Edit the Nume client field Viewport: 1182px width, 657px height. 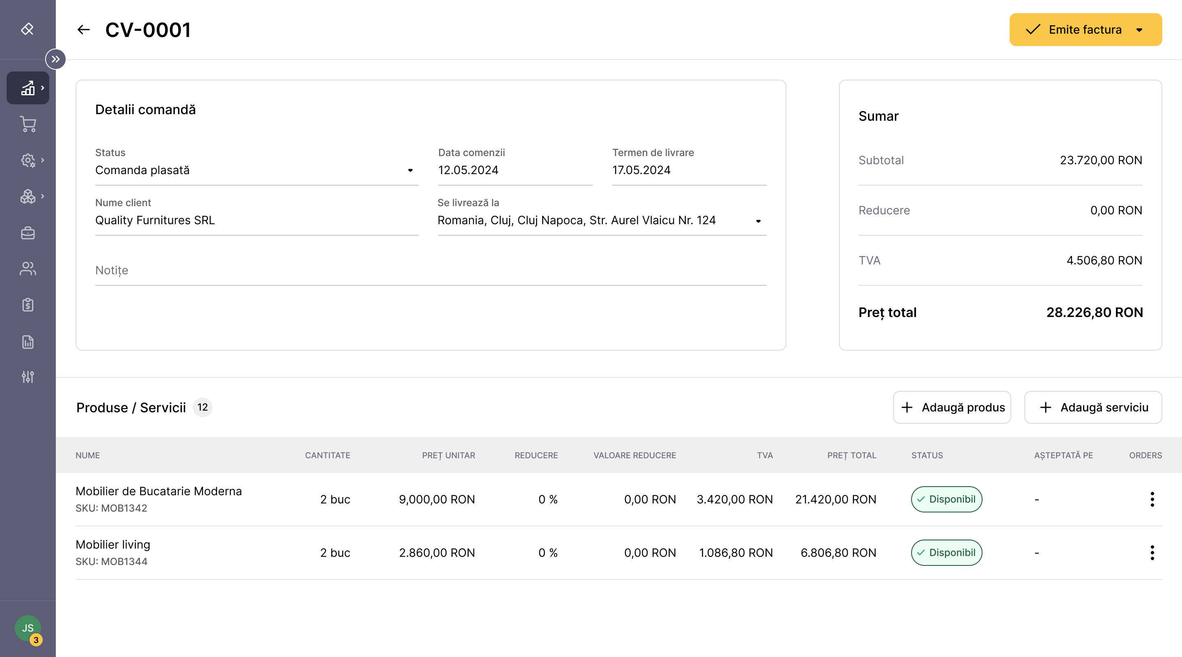point(257,221)
